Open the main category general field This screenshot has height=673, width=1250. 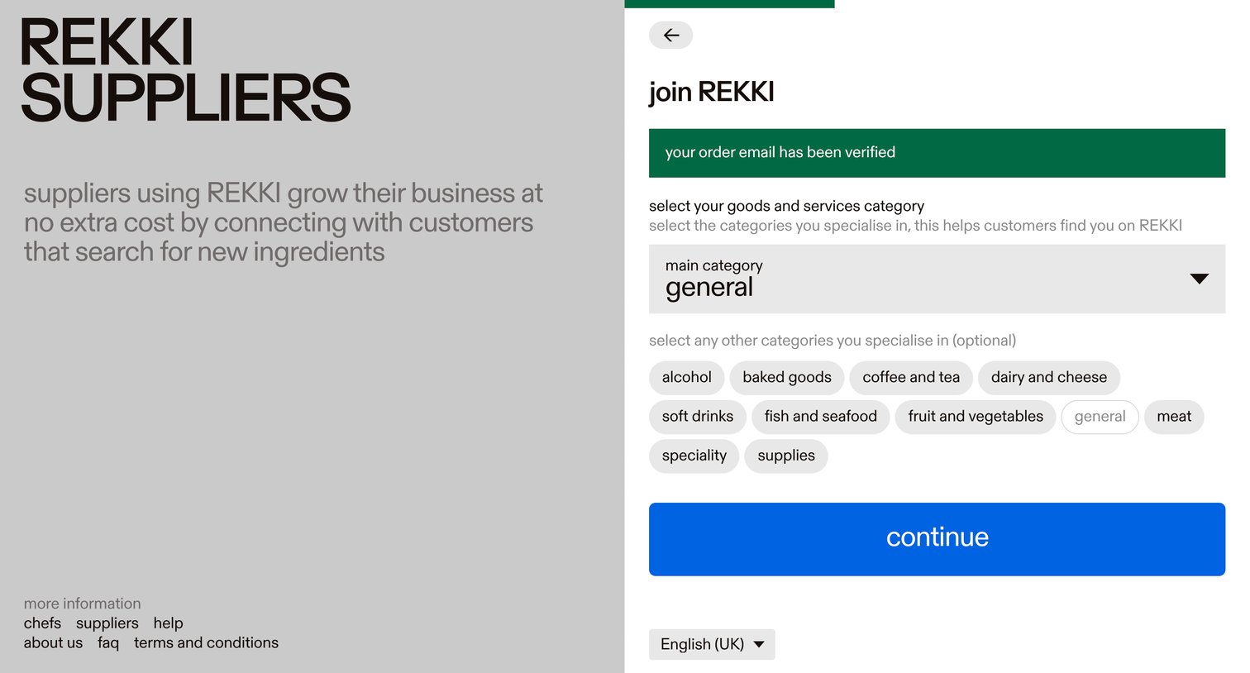click(937, 279)
